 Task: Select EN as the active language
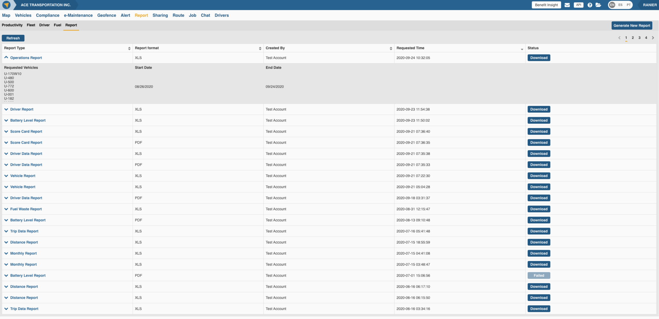click(612, 5)
